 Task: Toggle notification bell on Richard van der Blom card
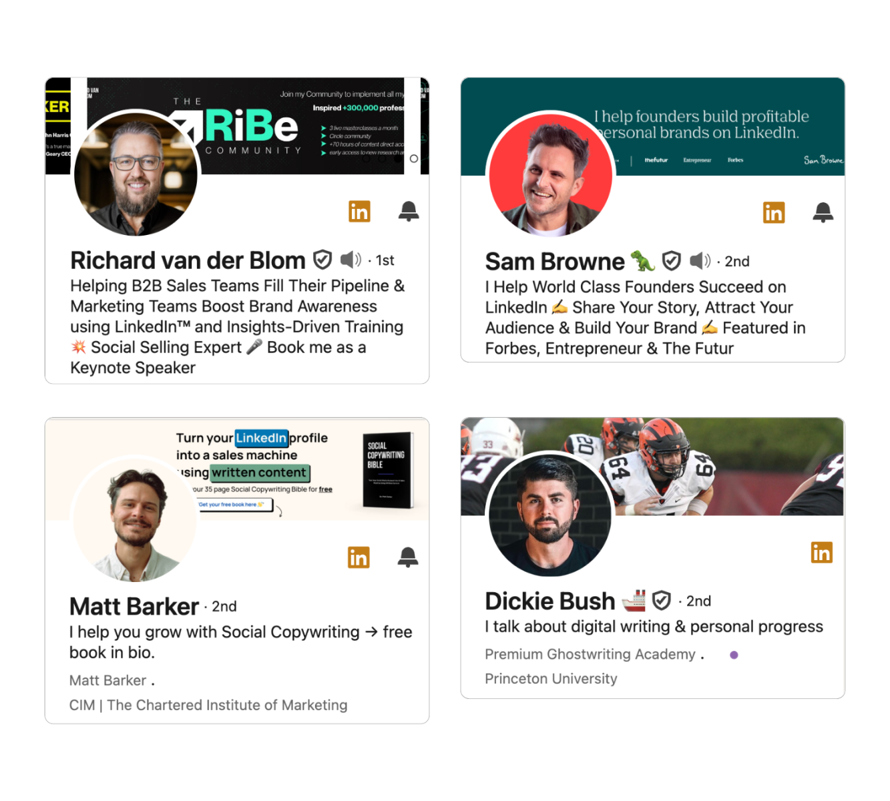(409, 211)
